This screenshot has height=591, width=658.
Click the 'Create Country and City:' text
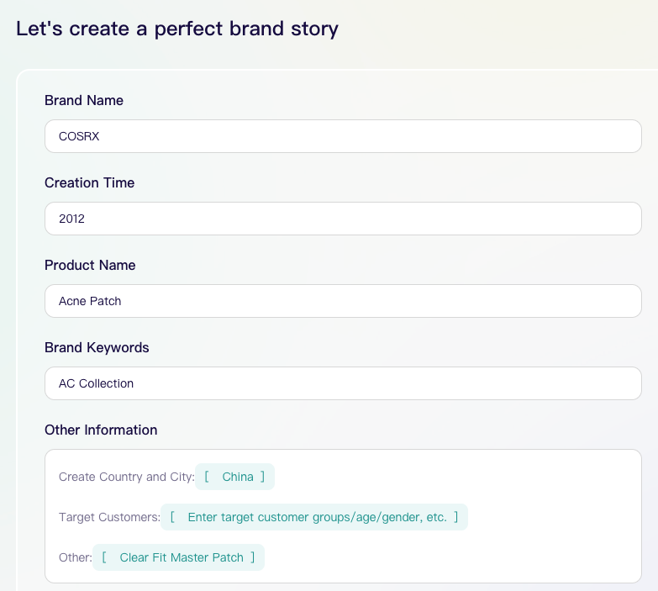[x=126, y=477]
